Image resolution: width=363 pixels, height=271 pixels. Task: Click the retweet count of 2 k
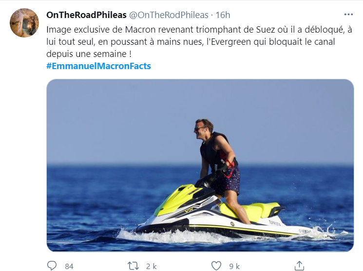(x=151, y=266)
